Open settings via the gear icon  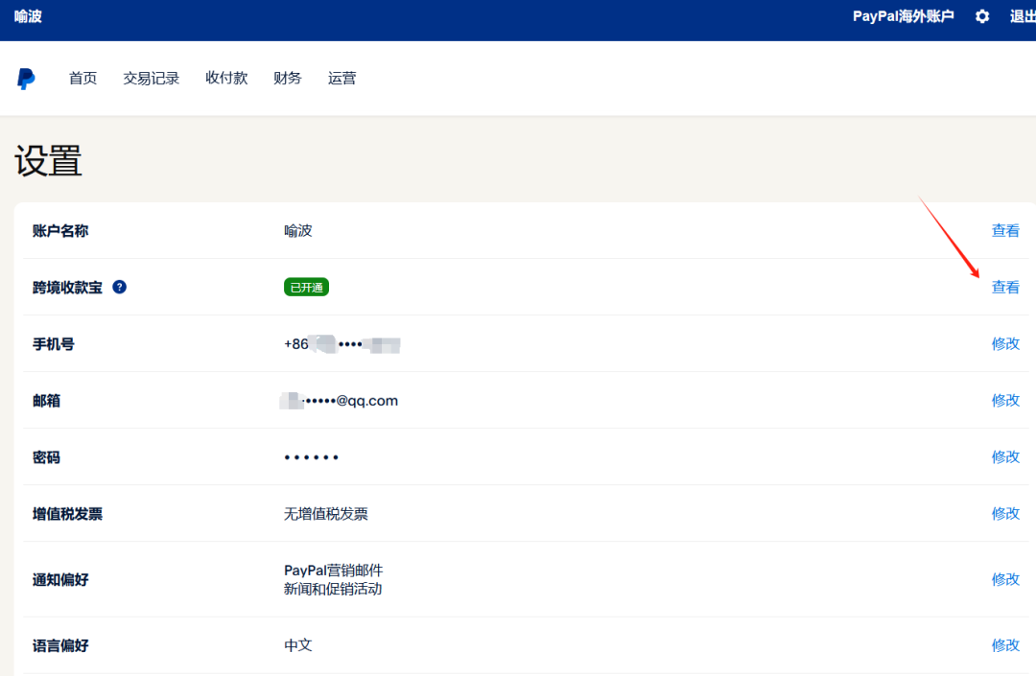[x=982, y=16]
